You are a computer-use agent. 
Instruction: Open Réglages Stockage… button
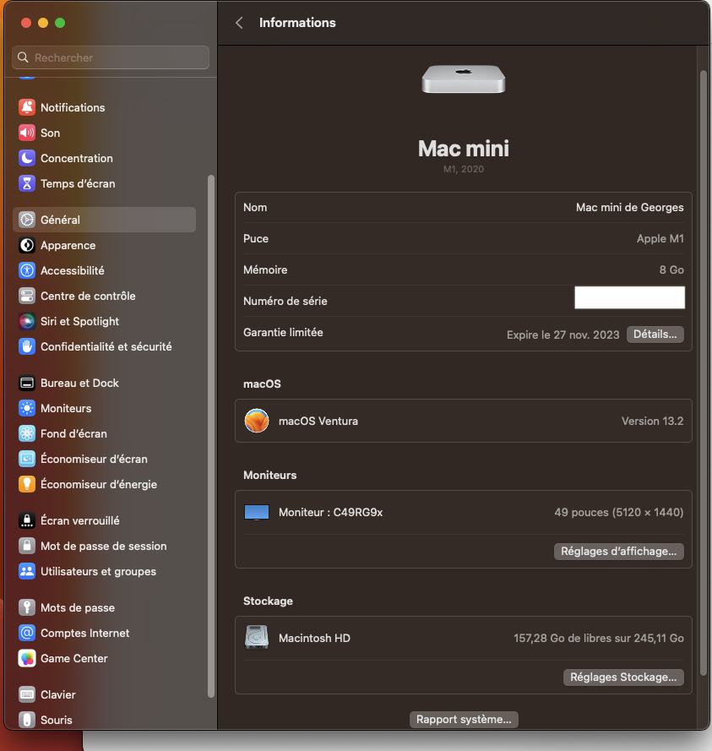623,678
